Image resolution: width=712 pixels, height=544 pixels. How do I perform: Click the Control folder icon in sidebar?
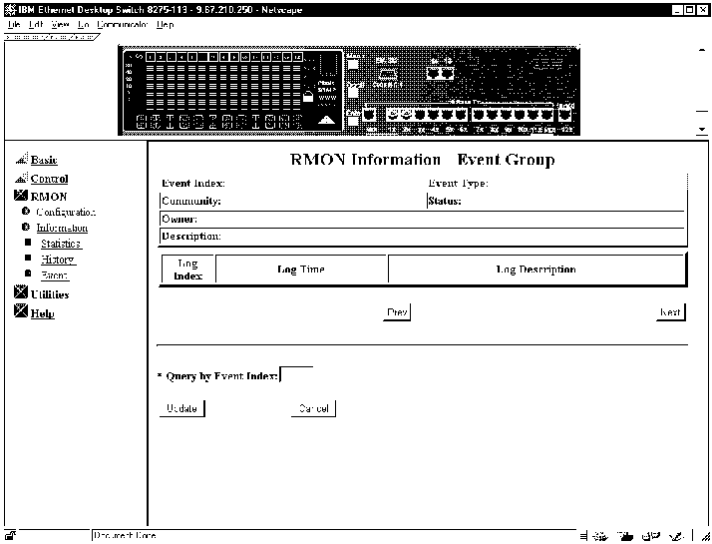tap(22, 179)
